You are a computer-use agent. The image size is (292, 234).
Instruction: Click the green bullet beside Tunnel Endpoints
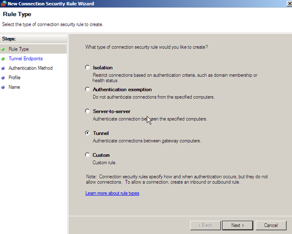3,59
